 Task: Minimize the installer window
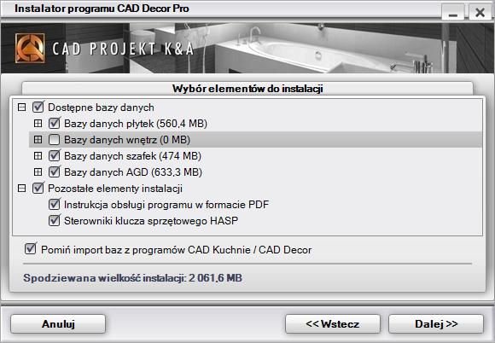[453, 12]
